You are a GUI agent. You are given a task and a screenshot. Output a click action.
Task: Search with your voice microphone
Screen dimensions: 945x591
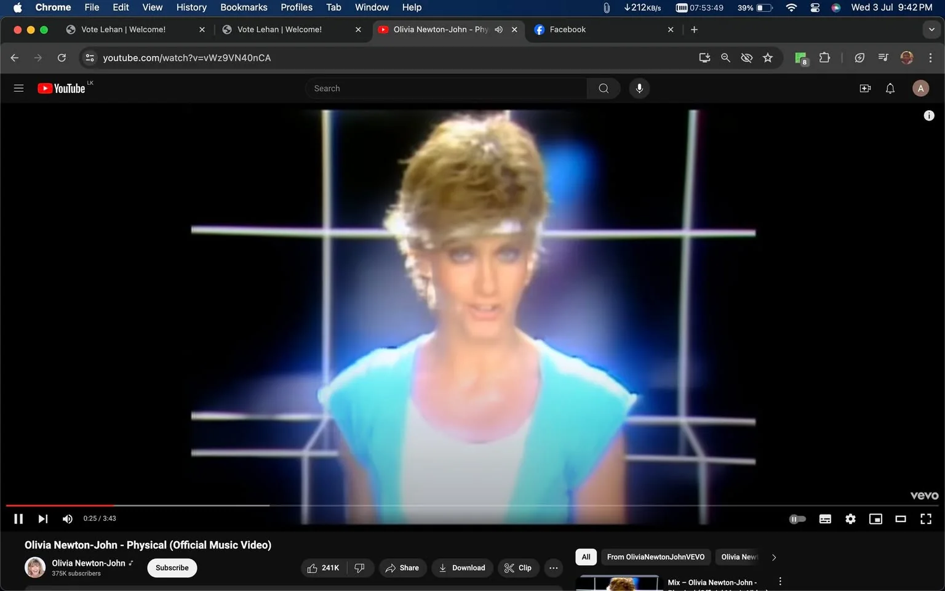click(x=639, y=88)
